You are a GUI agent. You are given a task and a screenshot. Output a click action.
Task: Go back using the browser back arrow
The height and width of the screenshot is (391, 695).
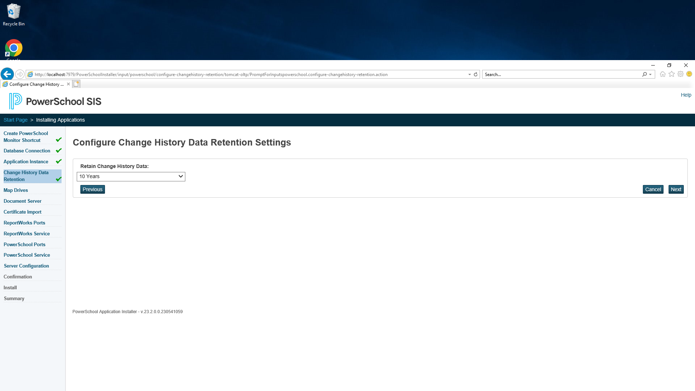(x=7, y=74)
